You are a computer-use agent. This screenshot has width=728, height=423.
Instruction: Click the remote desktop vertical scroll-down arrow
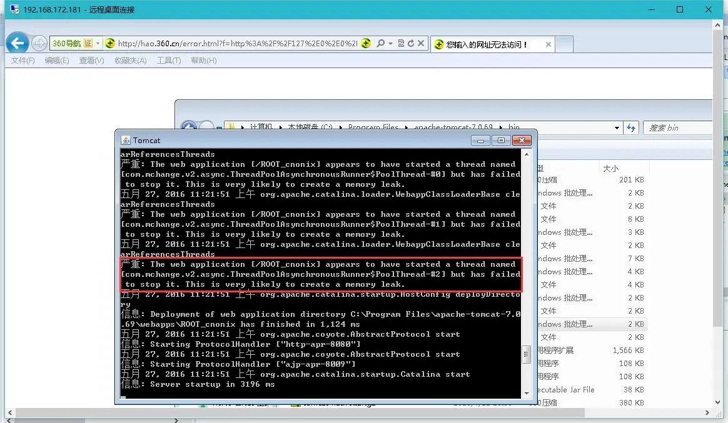click(718, 402)
